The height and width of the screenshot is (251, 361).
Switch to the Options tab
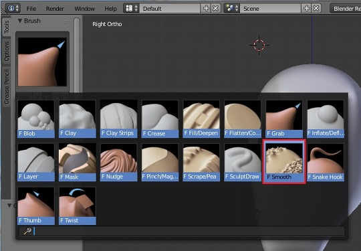point(7,52)
